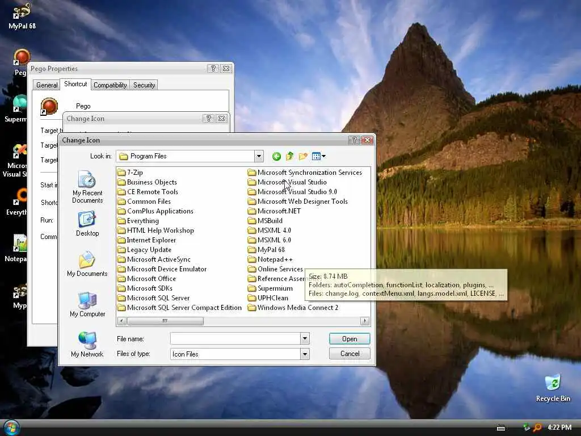
Task: Jump to Desktop in places bar
Action: (87, 224)
